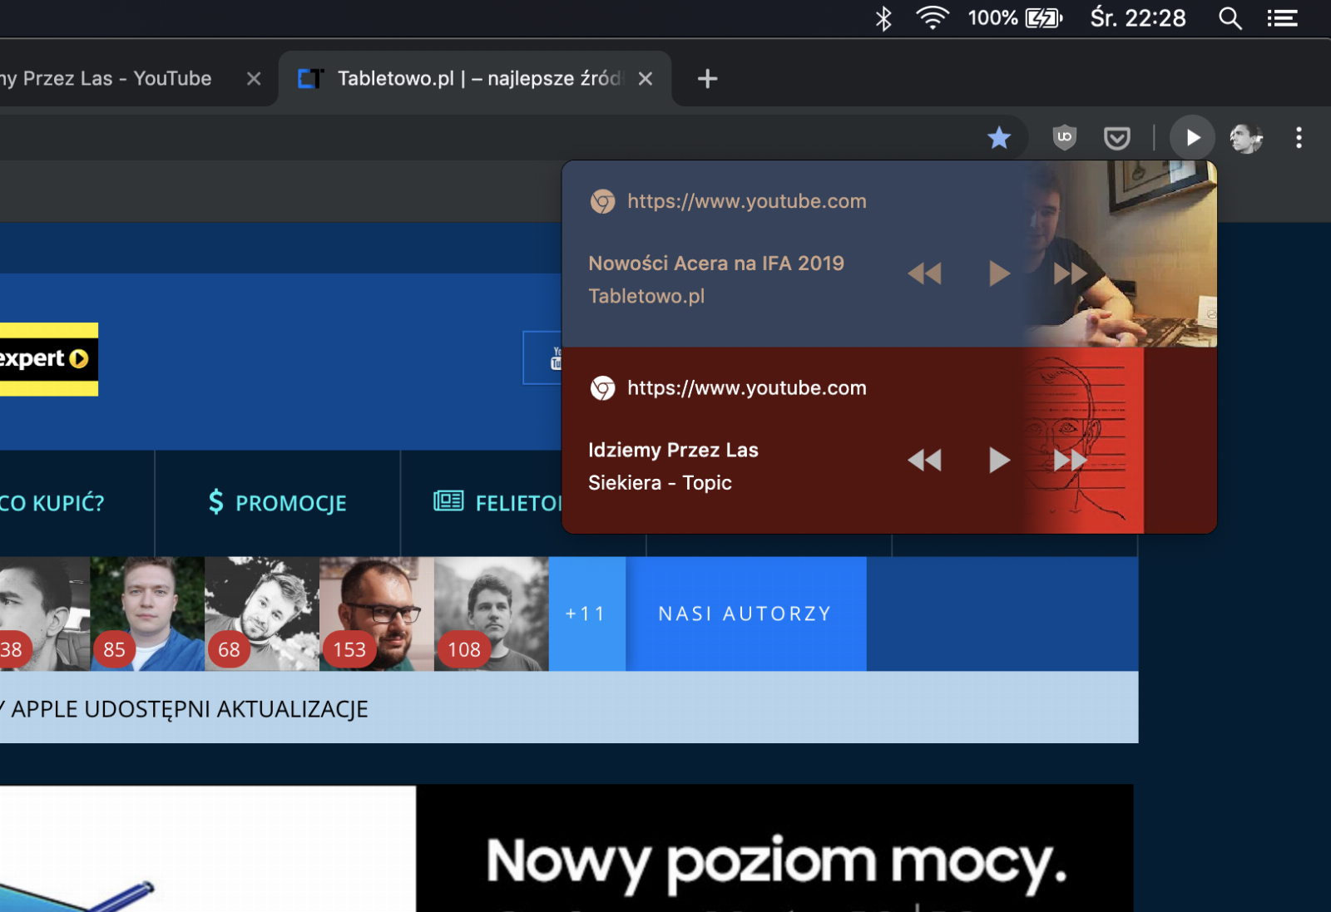Open the Bluetooth menu bar icon
The width and height of the screenshot is (1331, 912).
883,18
